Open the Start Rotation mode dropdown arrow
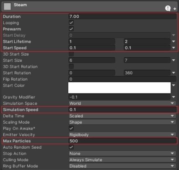Image resolution: width=179 pixels, height=170 pixels. [x=174, y=73]
